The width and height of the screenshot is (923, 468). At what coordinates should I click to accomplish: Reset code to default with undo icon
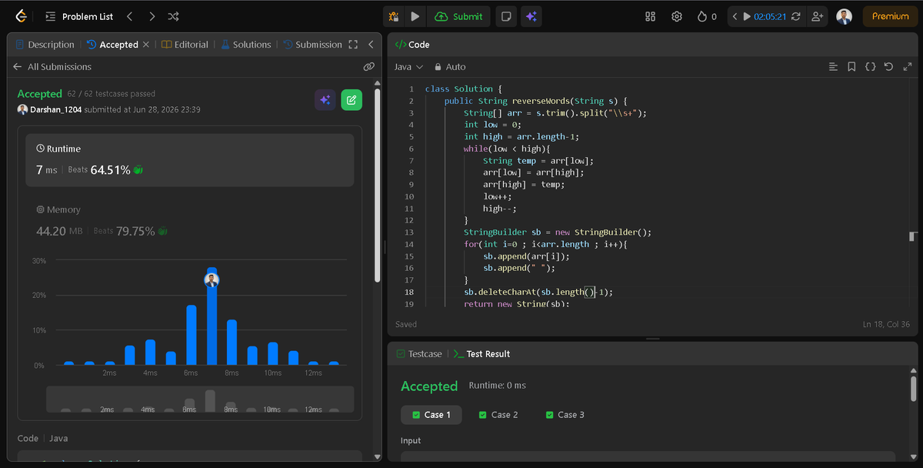point(888,67)
